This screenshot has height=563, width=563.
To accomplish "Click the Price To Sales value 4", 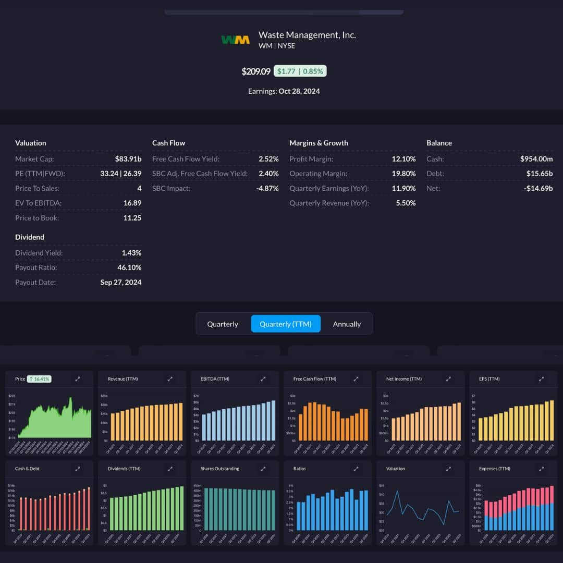I will [x=139, y=188].
